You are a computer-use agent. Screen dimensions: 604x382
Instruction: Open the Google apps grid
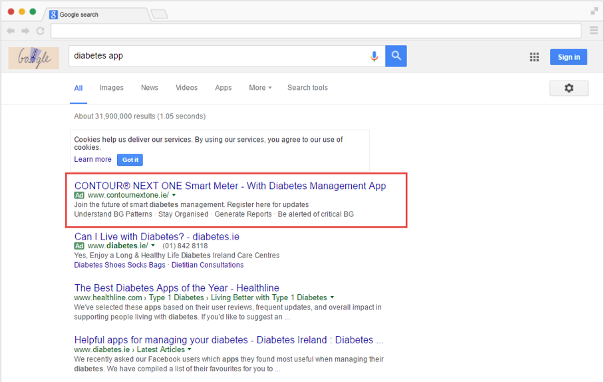(x=534, y=57)
